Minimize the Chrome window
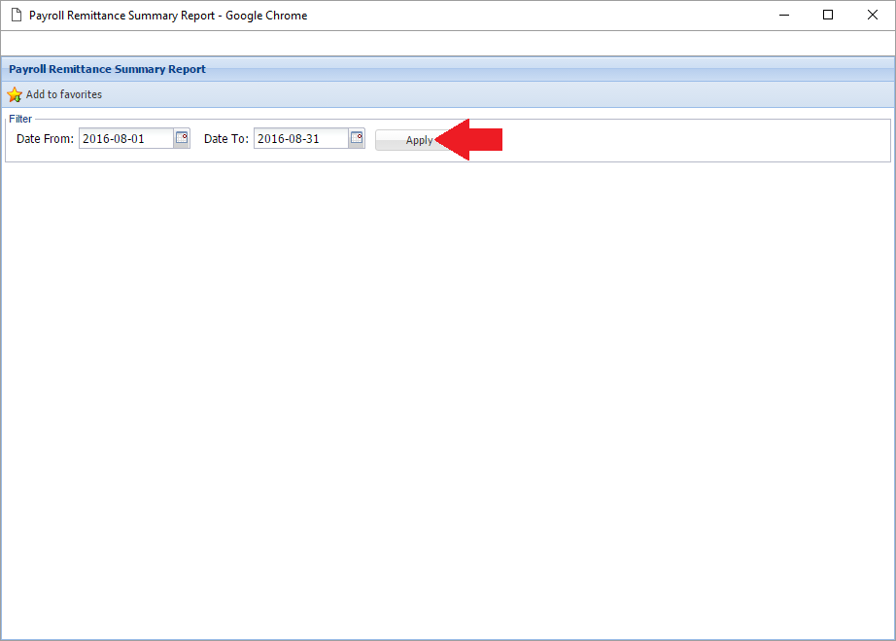This screenshot has height=641, width=896. 784,16
